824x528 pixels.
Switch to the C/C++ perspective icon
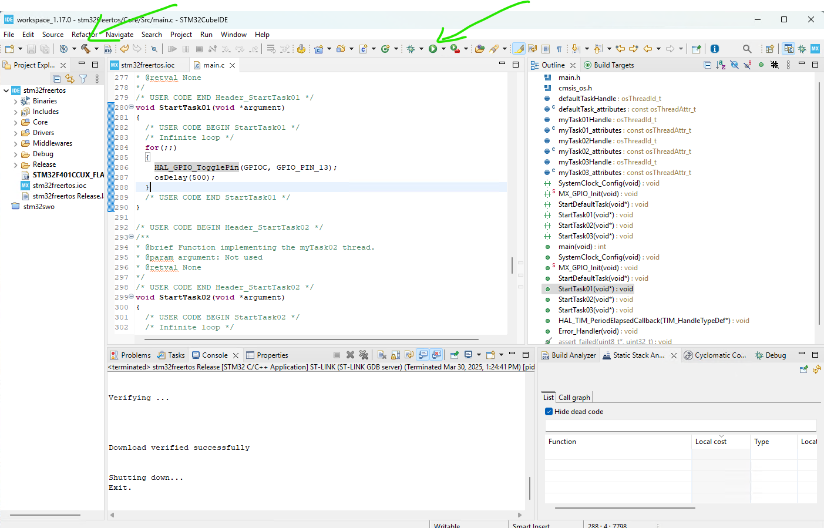[x=789, y=49]
